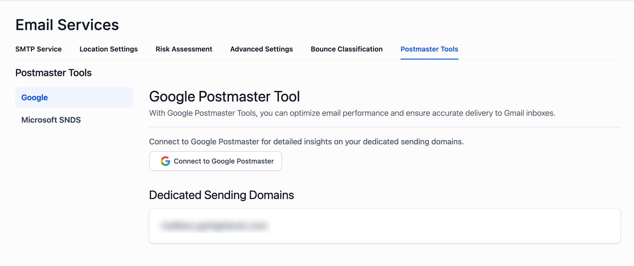
Task: Click the Gmail inboxes description text
Action: coord(352,113)
